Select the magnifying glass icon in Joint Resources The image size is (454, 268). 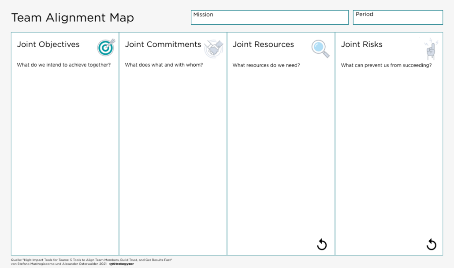click(x=320, y=48)
